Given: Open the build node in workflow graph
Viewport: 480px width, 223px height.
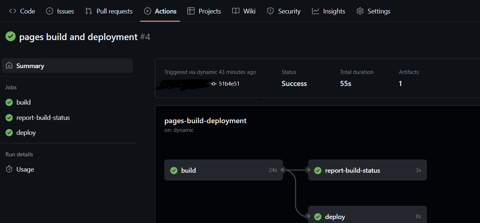Looking at the screenshot, I should click(223, 170).
